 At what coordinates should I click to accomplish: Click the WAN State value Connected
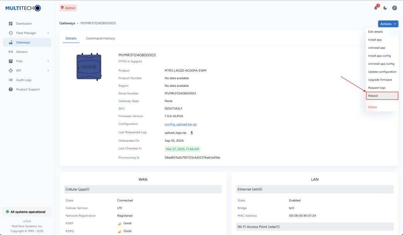point(125,200)
